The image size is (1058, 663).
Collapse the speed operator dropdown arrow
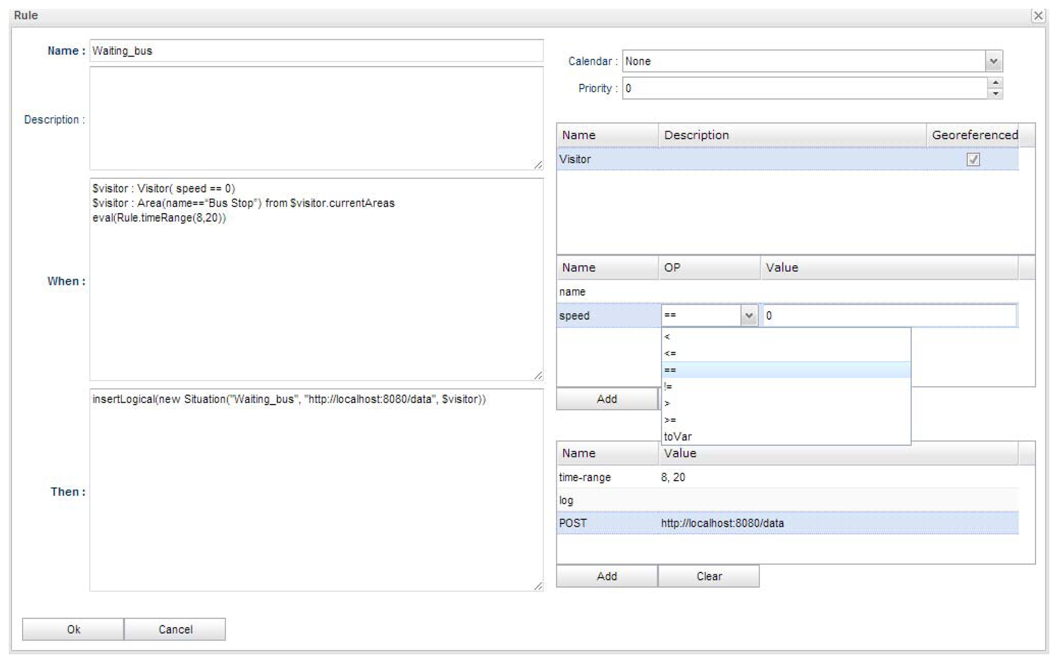(x=749, y=316)
